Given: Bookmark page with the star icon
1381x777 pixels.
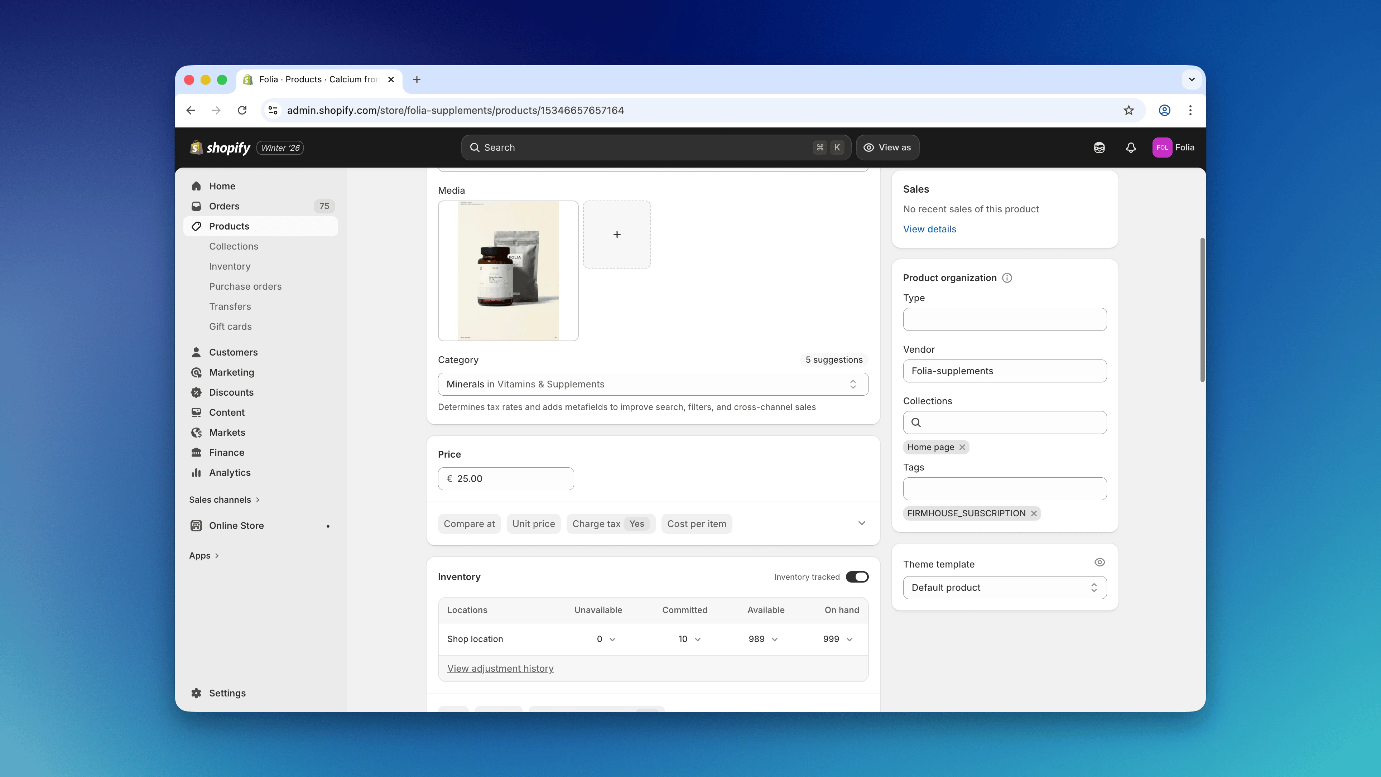Looking at the screenshot, I should tap(1129, 110).
